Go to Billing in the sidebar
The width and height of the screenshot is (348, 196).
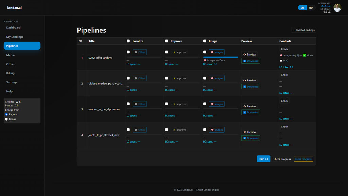pyautogui.click(x=11, y=73)
